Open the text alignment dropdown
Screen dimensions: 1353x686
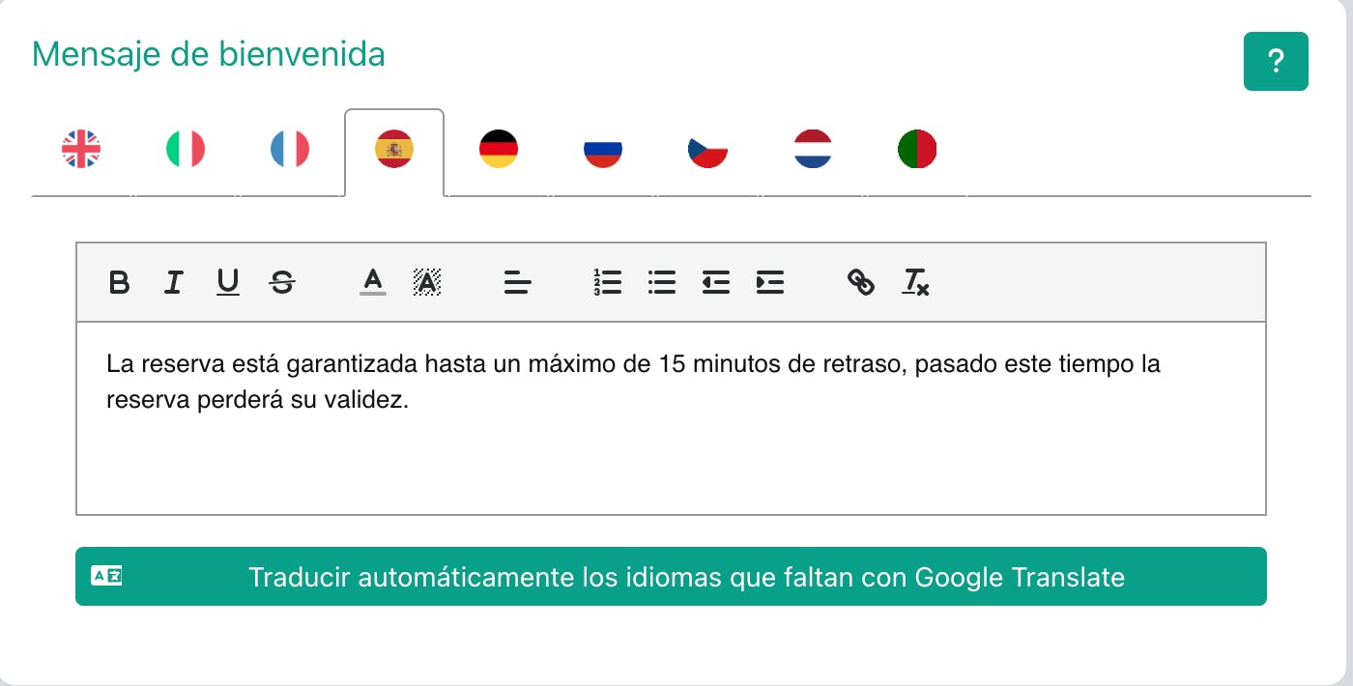pos(518,282)
